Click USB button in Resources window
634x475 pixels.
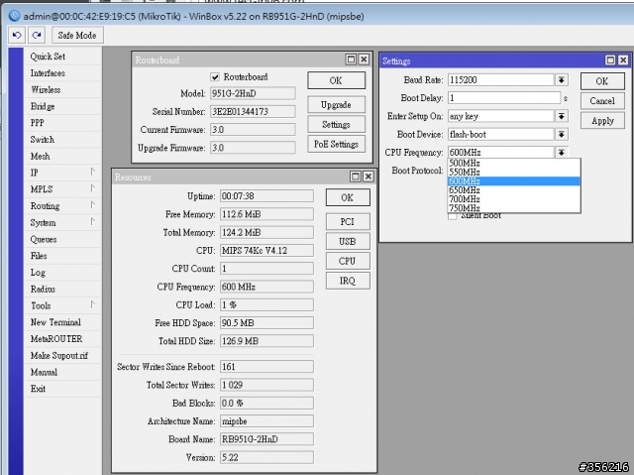pyautogui.click(x=348, y=242)
